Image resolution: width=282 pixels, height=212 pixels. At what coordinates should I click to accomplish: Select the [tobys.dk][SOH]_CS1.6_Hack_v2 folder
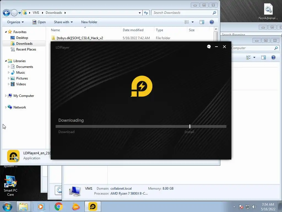pyautogui.click(x=80, y=38)
